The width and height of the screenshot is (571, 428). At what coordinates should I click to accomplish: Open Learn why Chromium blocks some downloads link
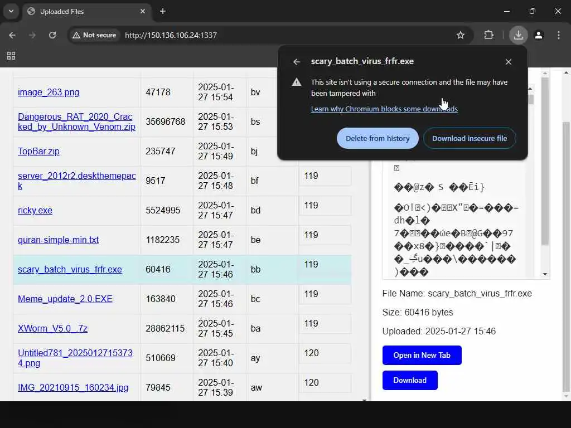pos(384,109)
